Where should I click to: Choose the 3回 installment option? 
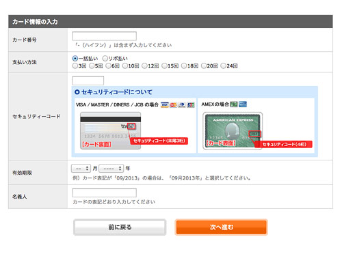click(x=75, y=66)
